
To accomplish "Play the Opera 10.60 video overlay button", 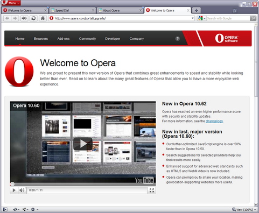I will click(83, 144).
